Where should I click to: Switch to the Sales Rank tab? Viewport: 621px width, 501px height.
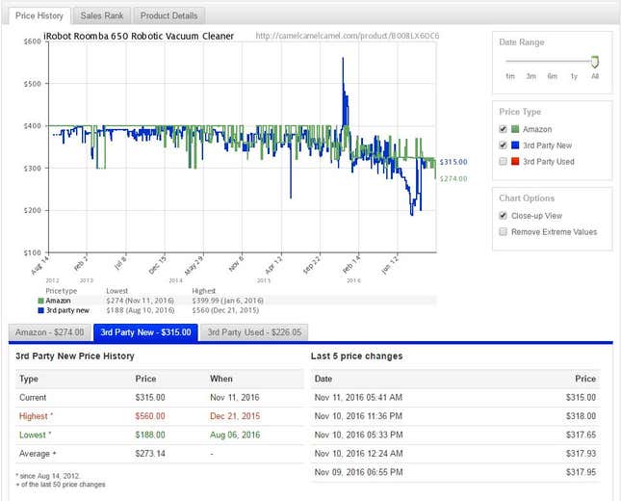tap(102, 15)
